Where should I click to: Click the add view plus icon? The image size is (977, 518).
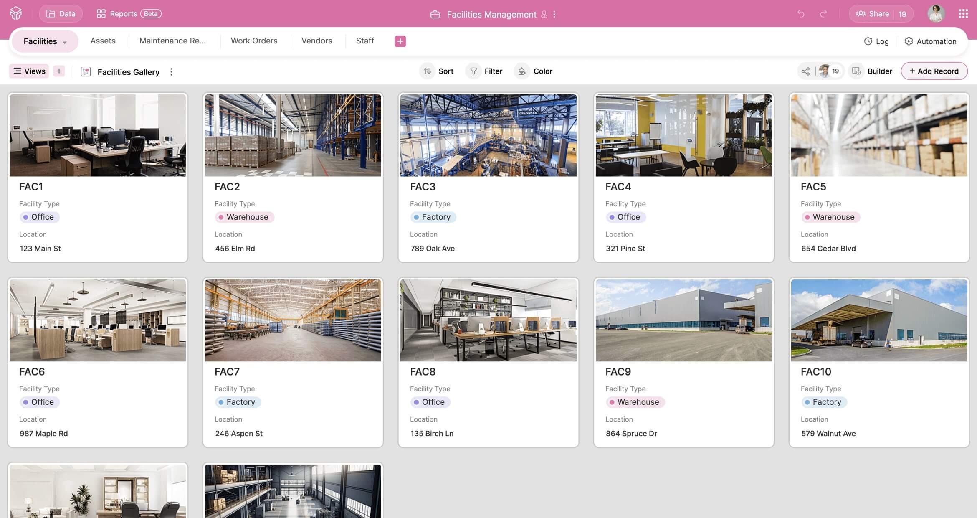[x=59, y=71]
